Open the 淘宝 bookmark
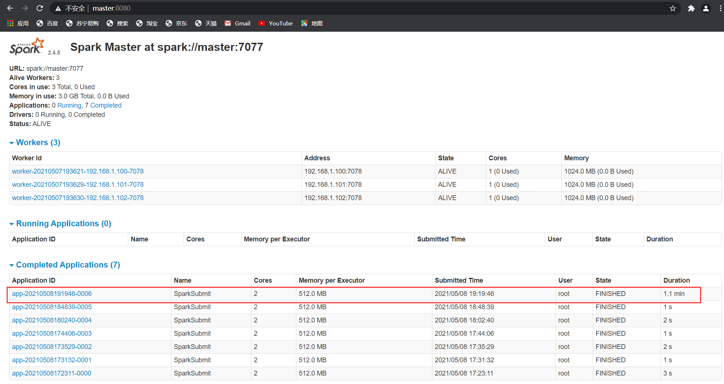This screenshot has height=384, width=724. pos(147,23)
